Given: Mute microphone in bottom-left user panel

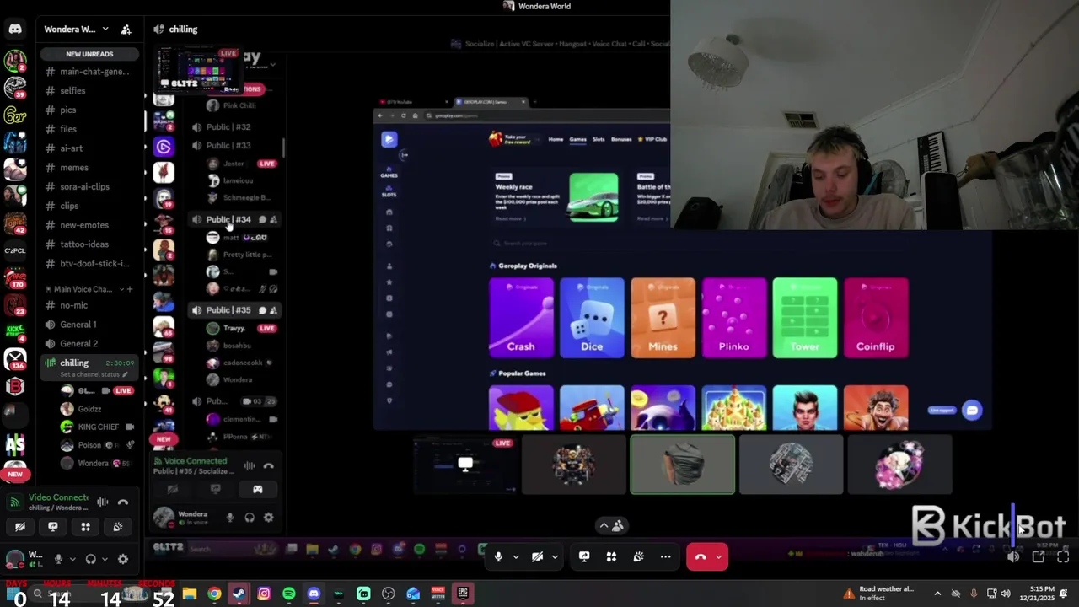Looking at the screenshot, I should pos(58,558).
